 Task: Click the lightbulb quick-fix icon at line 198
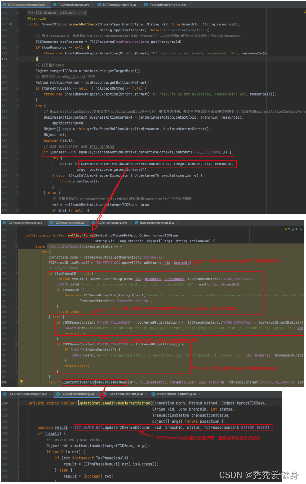click(x=21, y=382)
